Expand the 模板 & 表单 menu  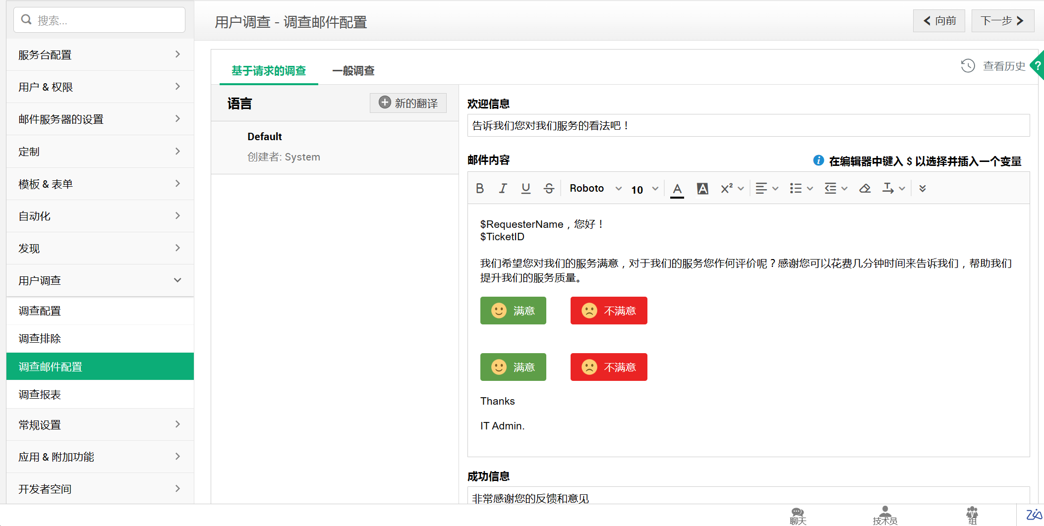pyautogui.click(x=100, y=184)
